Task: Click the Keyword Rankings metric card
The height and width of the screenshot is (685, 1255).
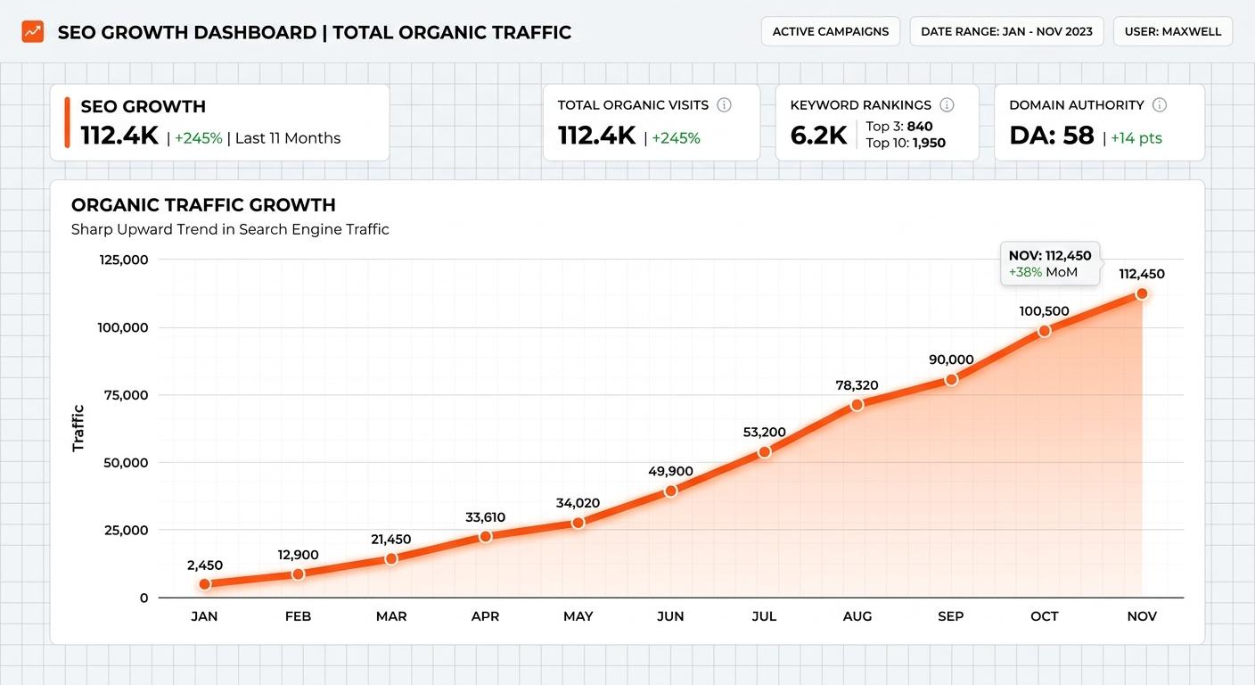Action: point(877,122)
